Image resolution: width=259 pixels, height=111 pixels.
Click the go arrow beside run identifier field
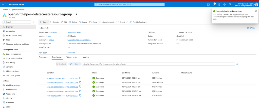point(237,64)
